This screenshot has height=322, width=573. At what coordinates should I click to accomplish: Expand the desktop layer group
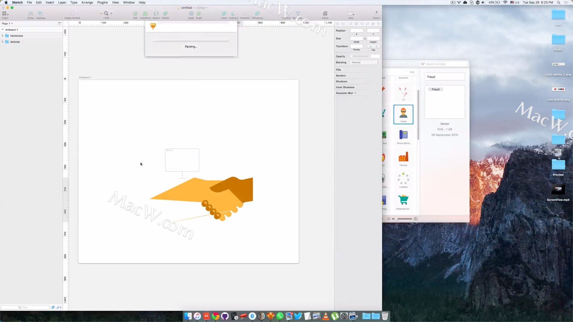[x=3, y=42]
